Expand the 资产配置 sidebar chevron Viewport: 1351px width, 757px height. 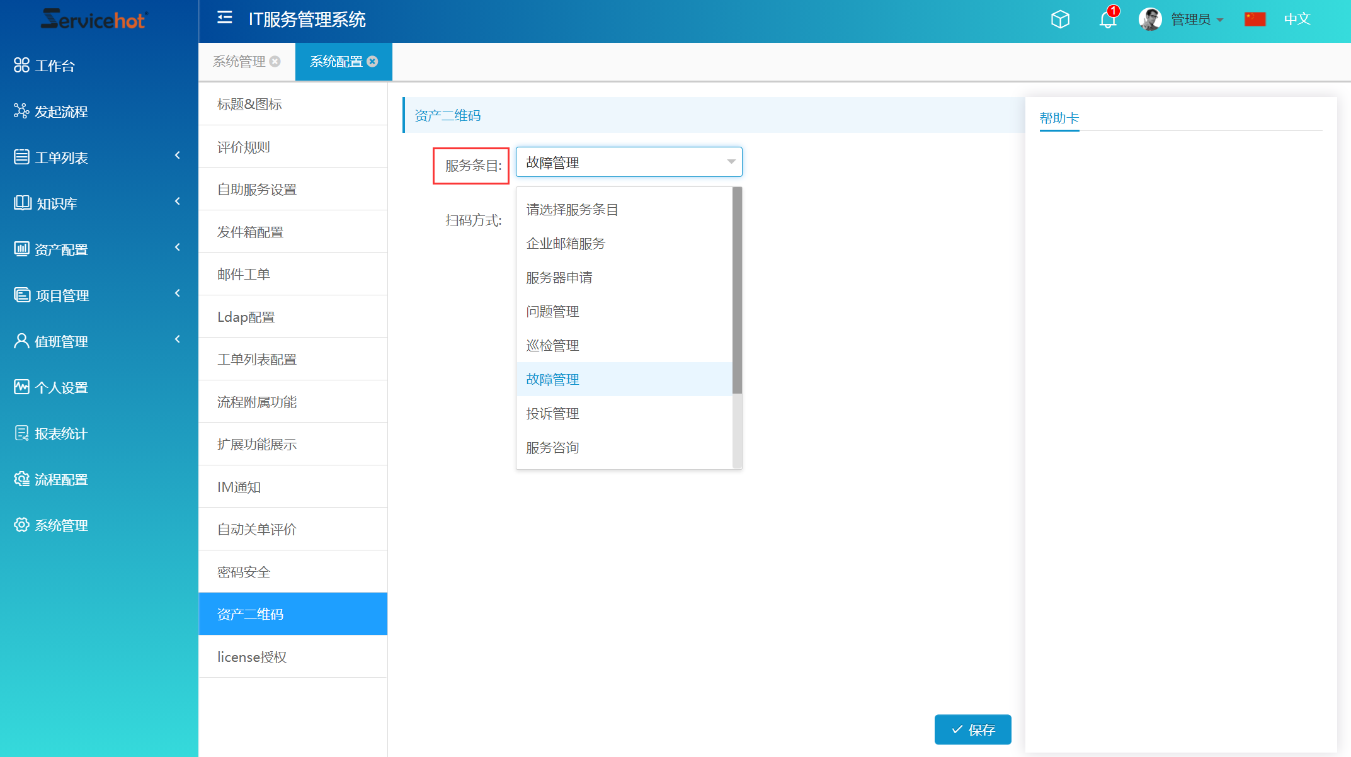pos(178,248)
